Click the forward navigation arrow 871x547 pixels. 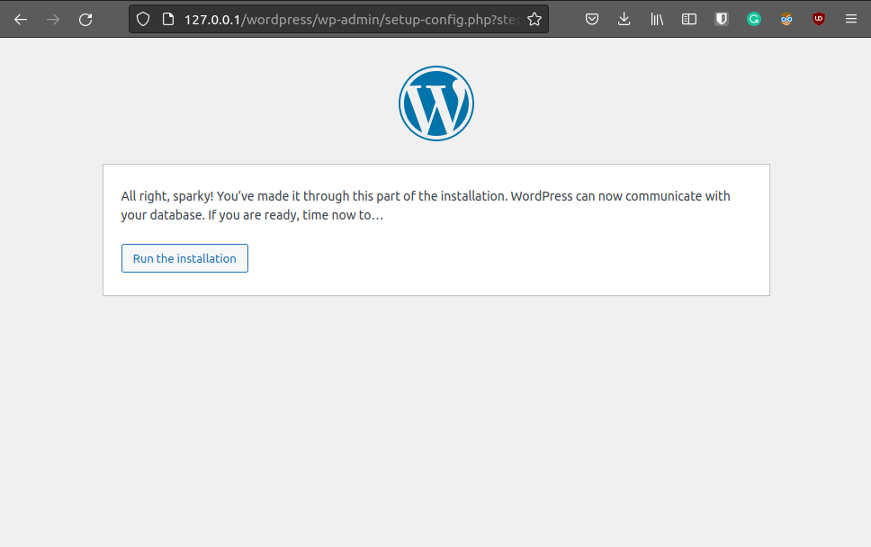(53, 20)
